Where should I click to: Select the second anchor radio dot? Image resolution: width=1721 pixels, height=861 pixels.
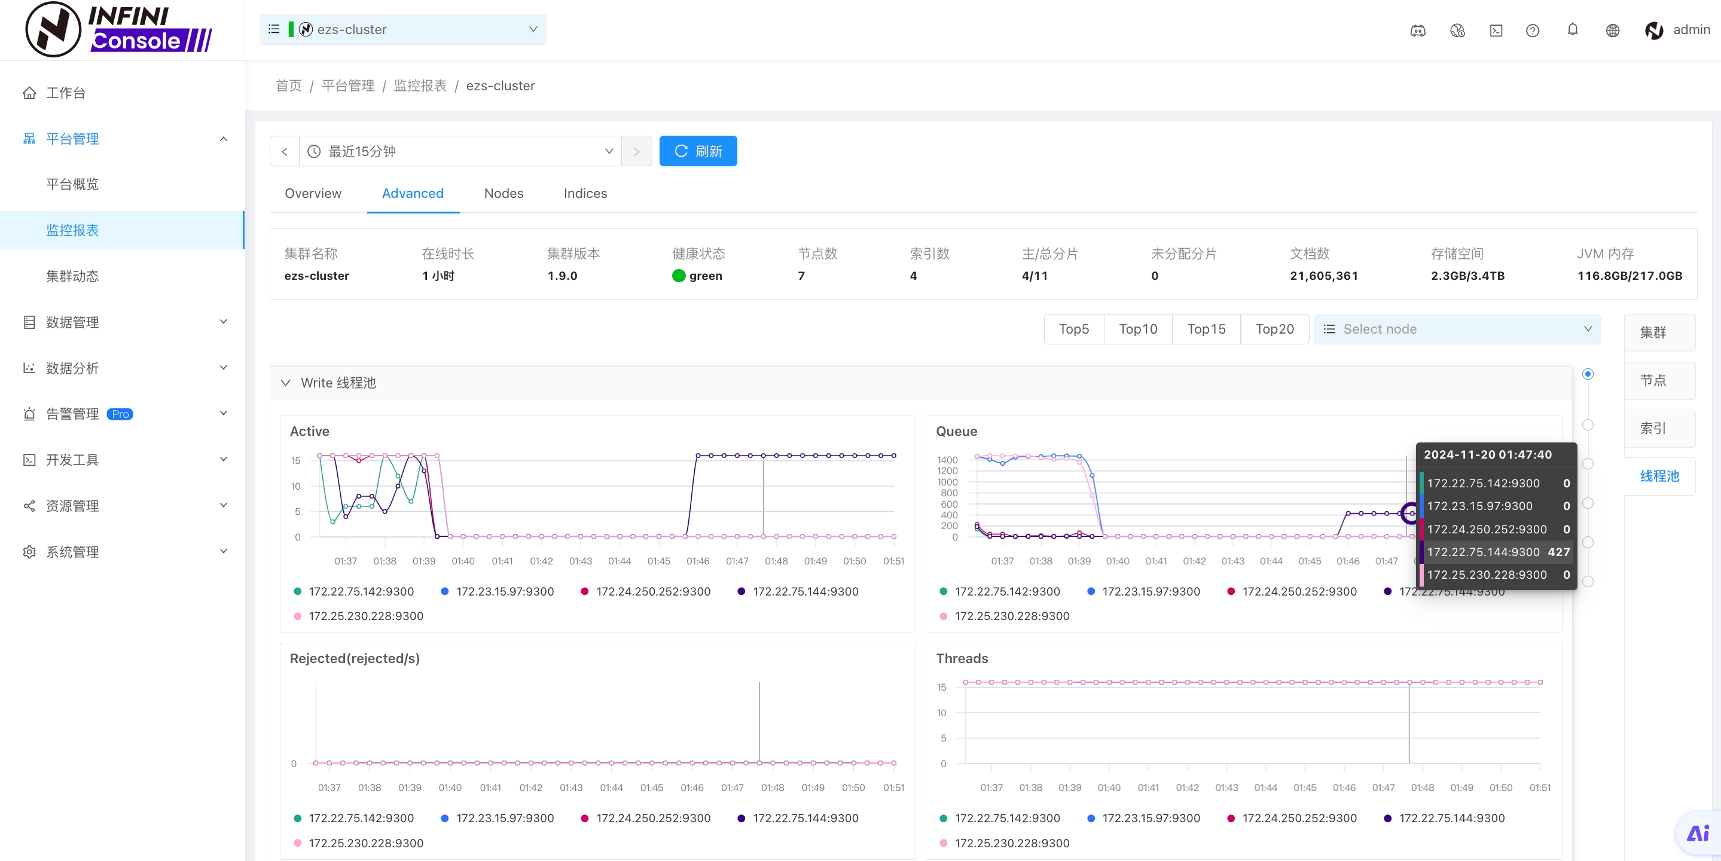(1588, 425)
